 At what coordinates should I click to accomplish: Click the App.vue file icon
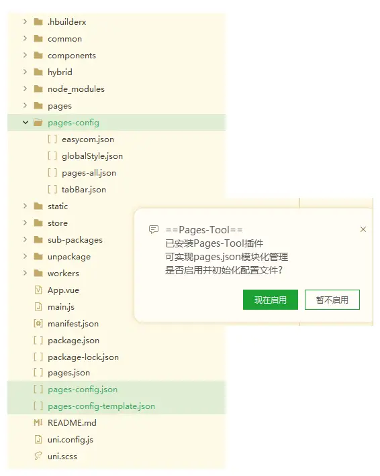(38, 290)
